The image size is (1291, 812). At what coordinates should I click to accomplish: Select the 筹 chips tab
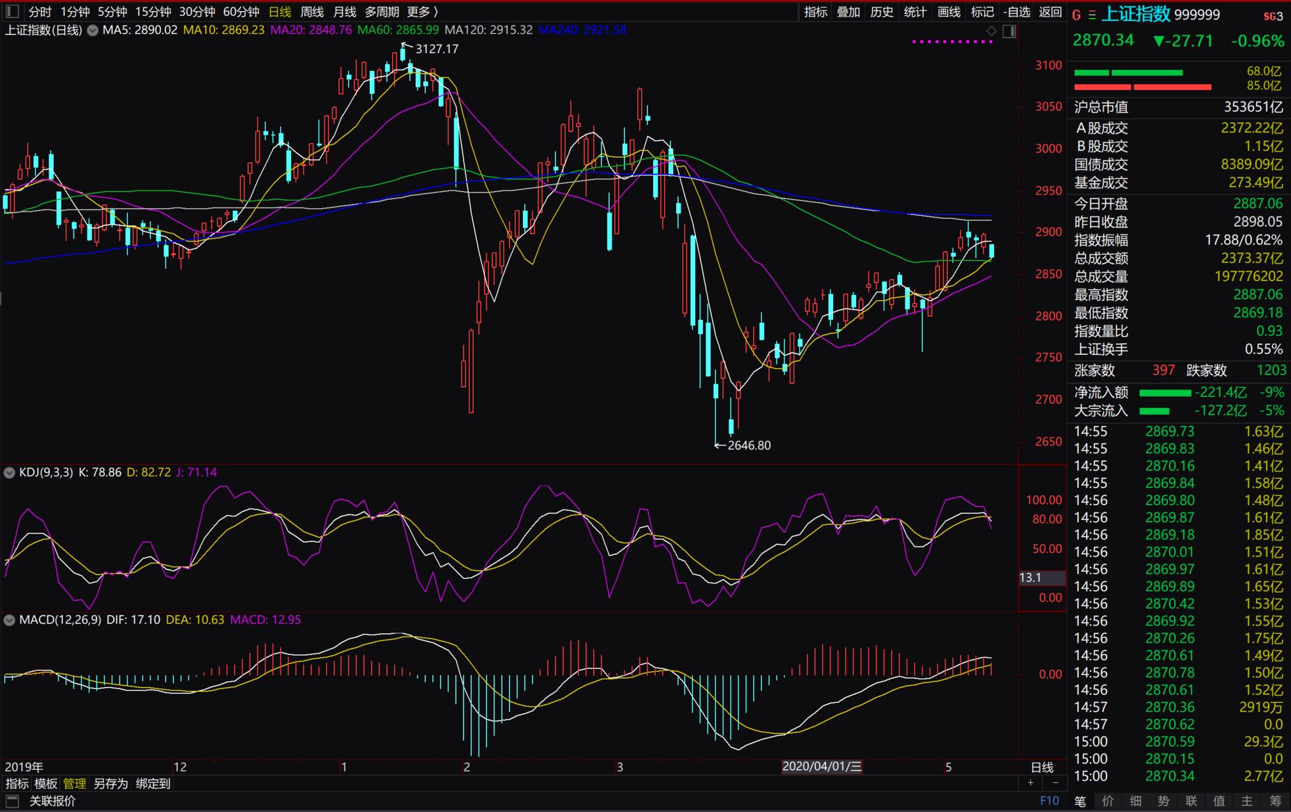1275,801
